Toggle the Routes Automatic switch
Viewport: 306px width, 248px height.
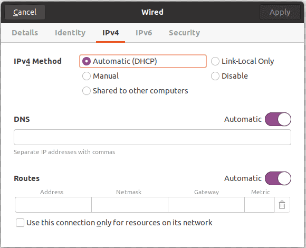tap(278, 178)
